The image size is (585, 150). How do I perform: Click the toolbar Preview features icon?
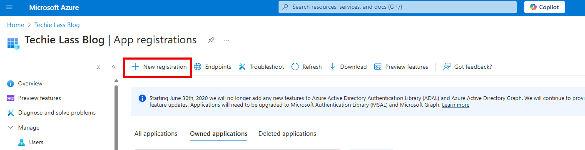[378, 67]
